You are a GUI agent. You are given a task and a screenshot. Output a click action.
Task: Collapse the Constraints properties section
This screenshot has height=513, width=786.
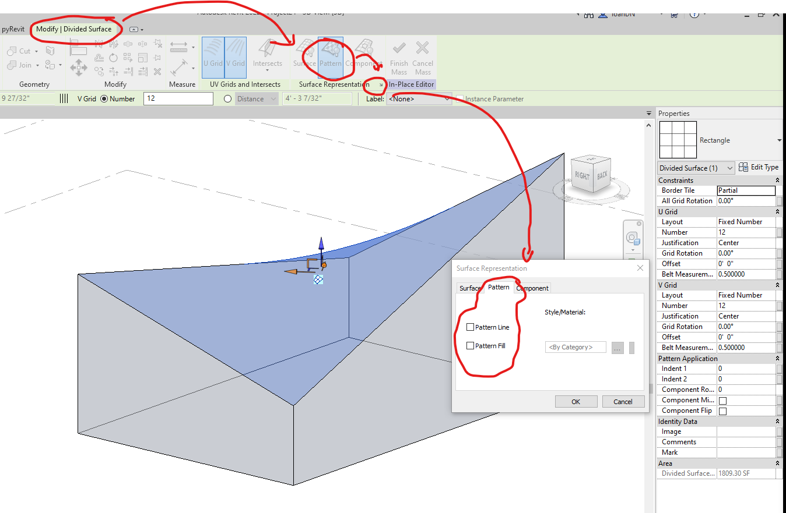pyautogui.click(x=777, y=181)
